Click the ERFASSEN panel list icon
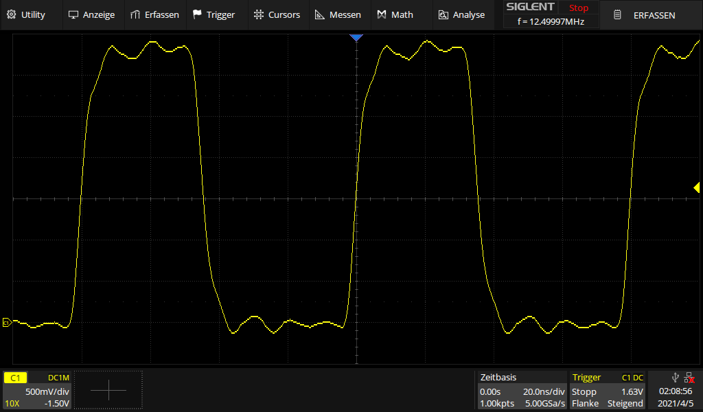The width and height of the screenshot is (703, 412). [x=617, y=15]
